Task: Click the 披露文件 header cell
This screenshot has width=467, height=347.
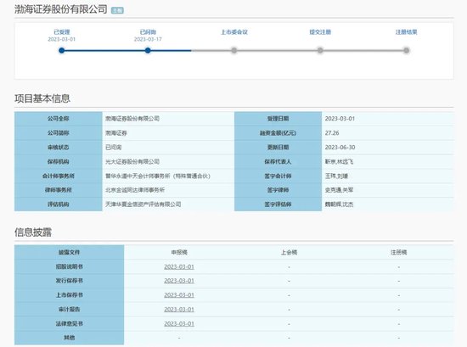Action: [69, 252]
